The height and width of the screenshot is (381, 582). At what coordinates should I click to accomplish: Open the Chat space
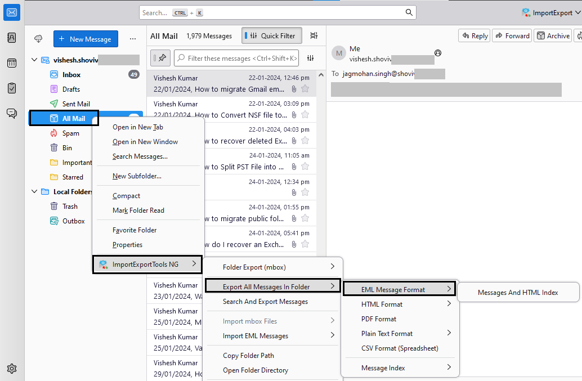(11, 113)
